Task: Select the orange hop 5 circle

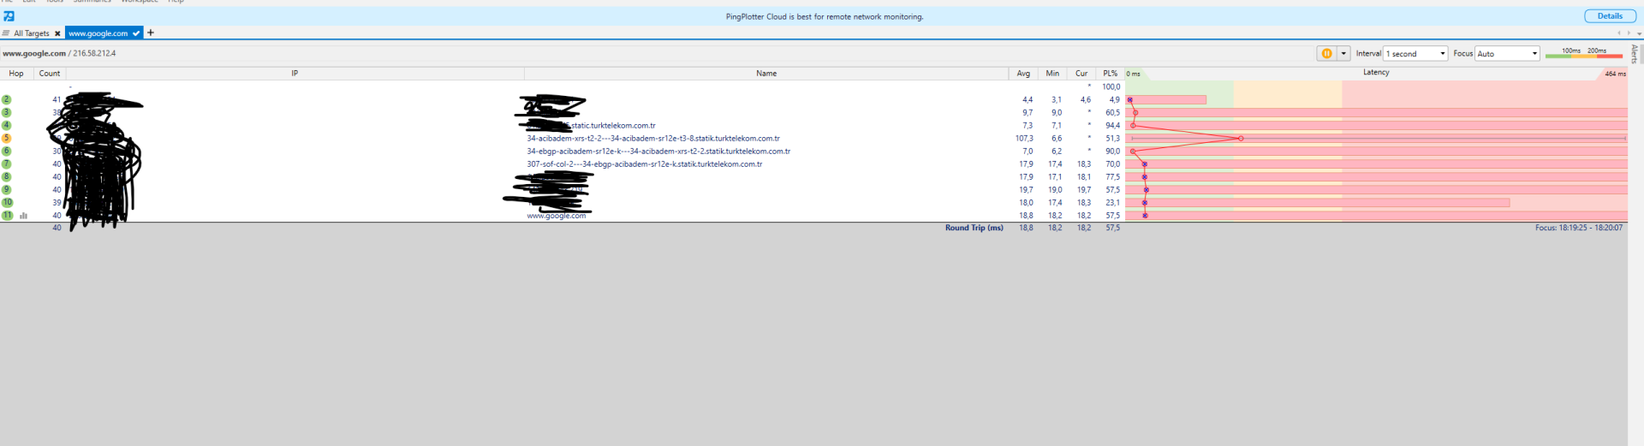Action: [7, 138]
